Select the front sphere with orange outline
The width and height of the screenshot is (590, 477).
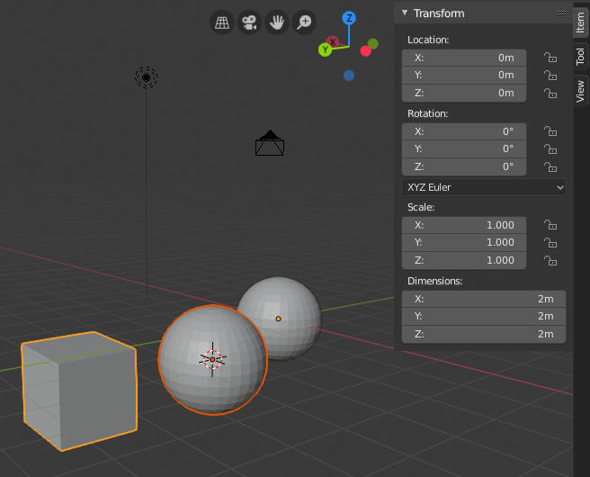pos(212,360)
